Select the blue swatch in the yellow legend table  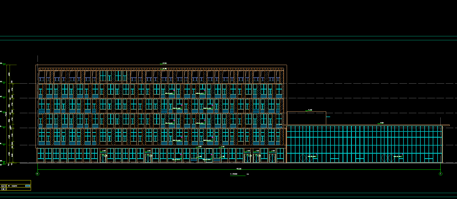pyautogui.click(x=27, y=186)
